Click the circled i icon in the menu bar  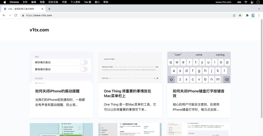coord(258,2)
